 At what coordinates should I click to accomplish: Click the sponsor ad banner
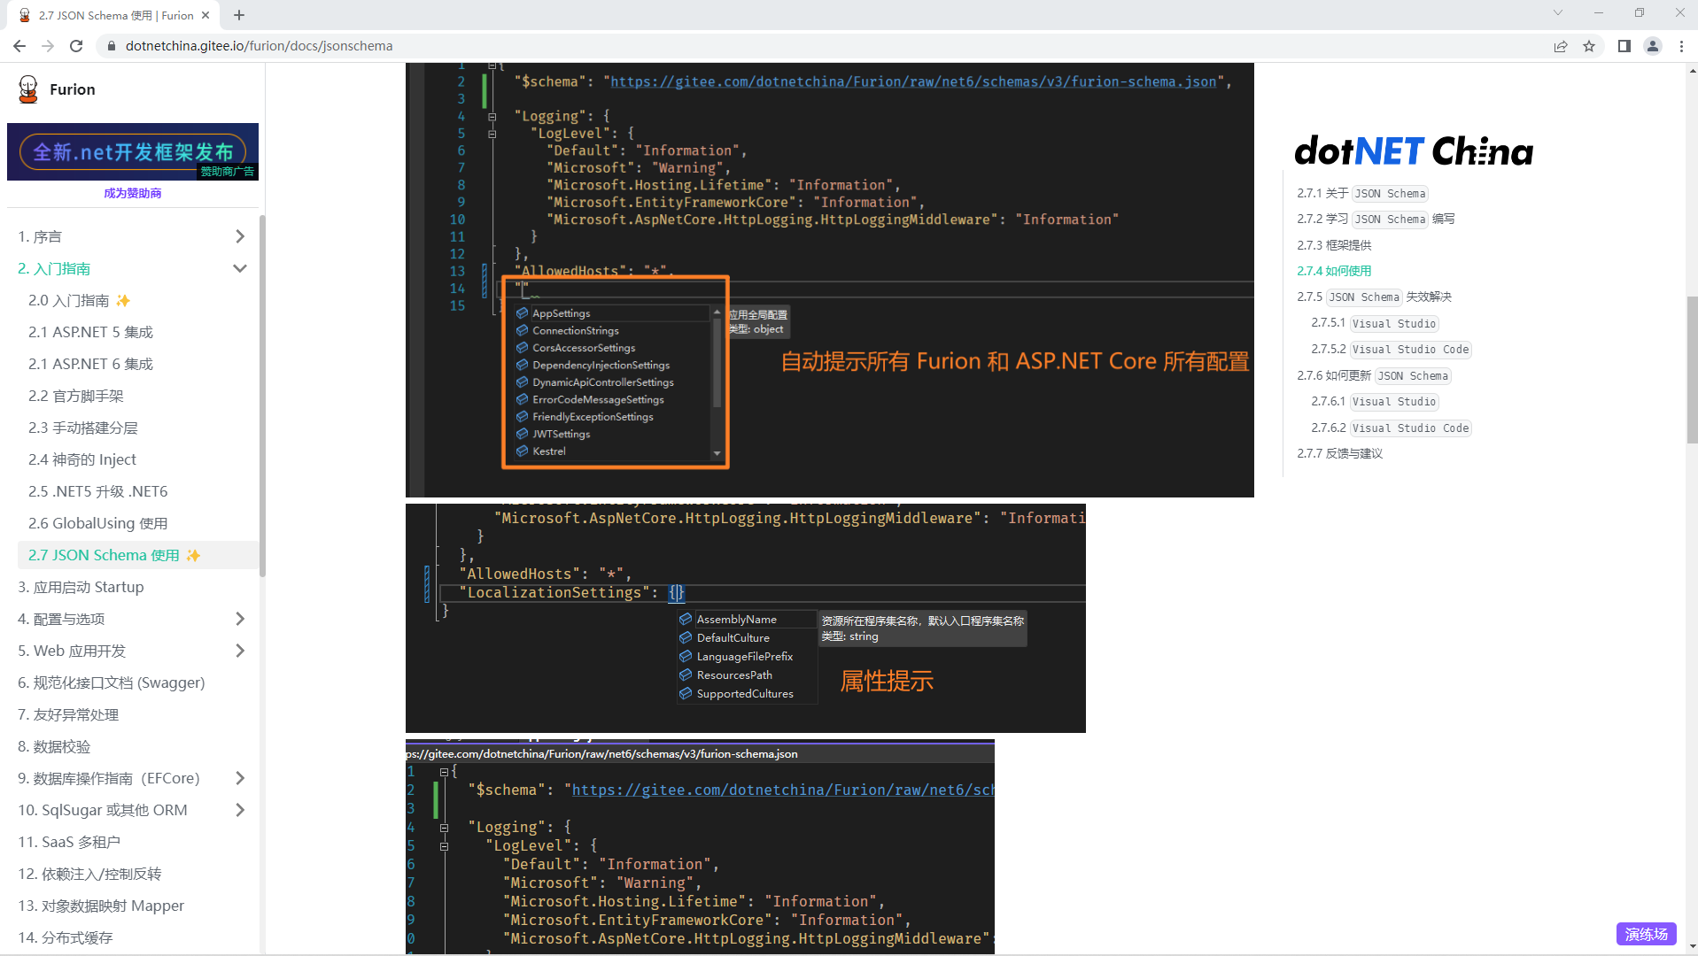click(x=133, y=152)
